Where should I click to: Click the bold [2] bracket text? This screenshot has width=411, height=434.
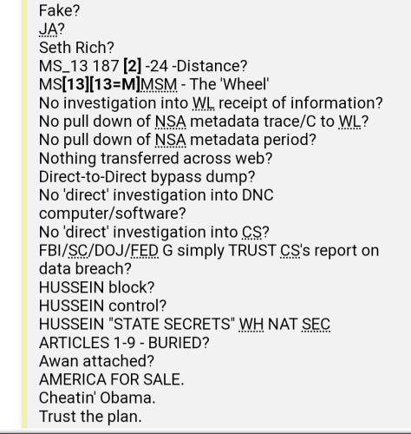(x=133, y=66)
